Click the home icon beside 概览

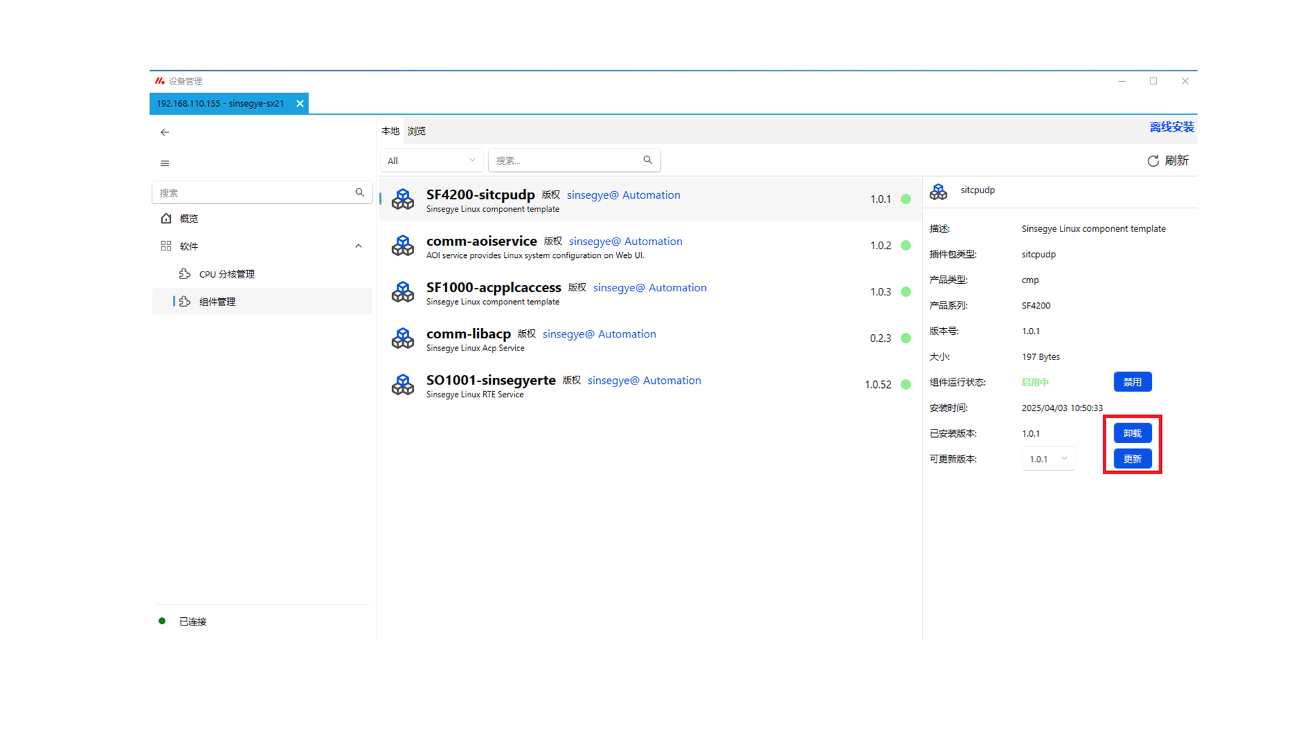pyautogui.click(x=166, y=218)
